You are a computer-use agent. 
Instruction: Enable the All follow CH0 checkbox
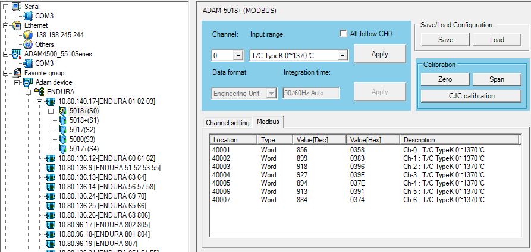pyautogui.click(x=343, y=34)
